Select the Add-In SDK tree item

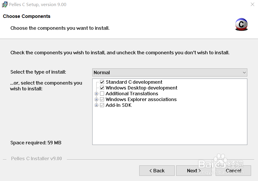click(118, 105)
